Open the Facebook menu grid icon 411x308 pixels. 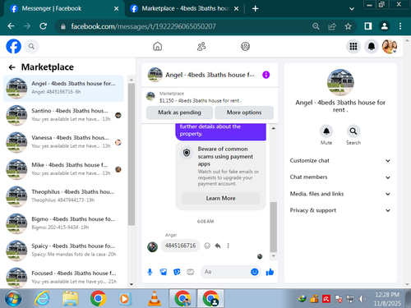[353, 46]
